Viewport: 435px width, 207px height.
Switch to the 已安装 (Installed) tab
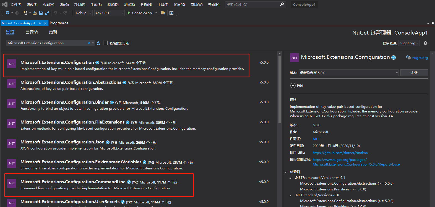pyautogui.click(x=32, y=32)
